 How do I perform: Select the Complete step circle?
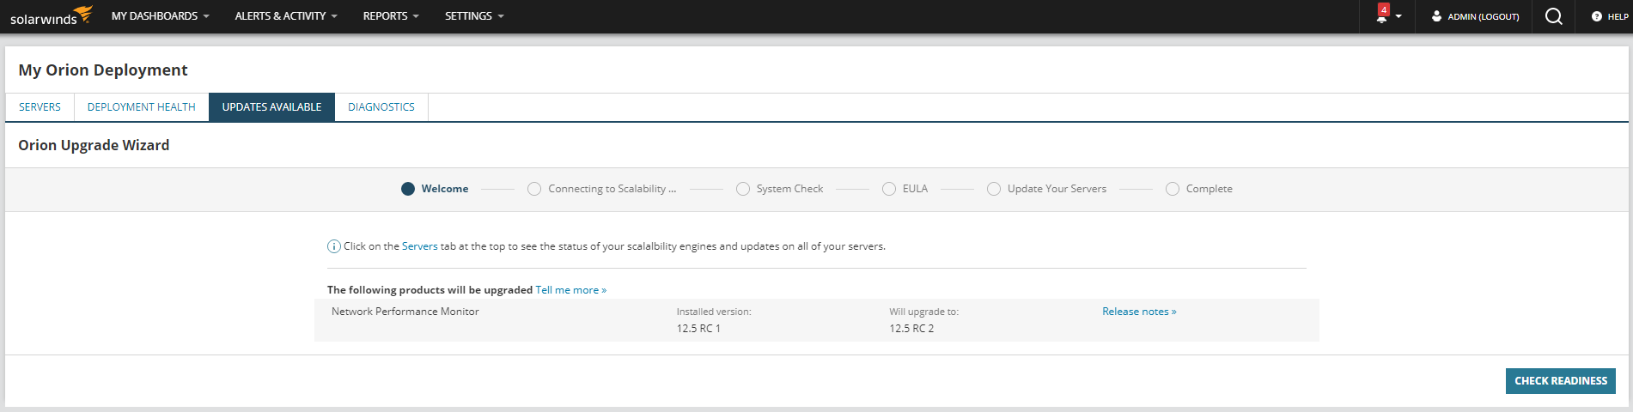coord(1173,189)
